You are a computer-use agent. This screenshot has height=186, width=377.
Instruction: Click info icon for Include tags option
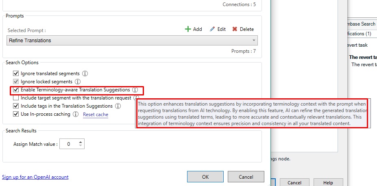118,106
